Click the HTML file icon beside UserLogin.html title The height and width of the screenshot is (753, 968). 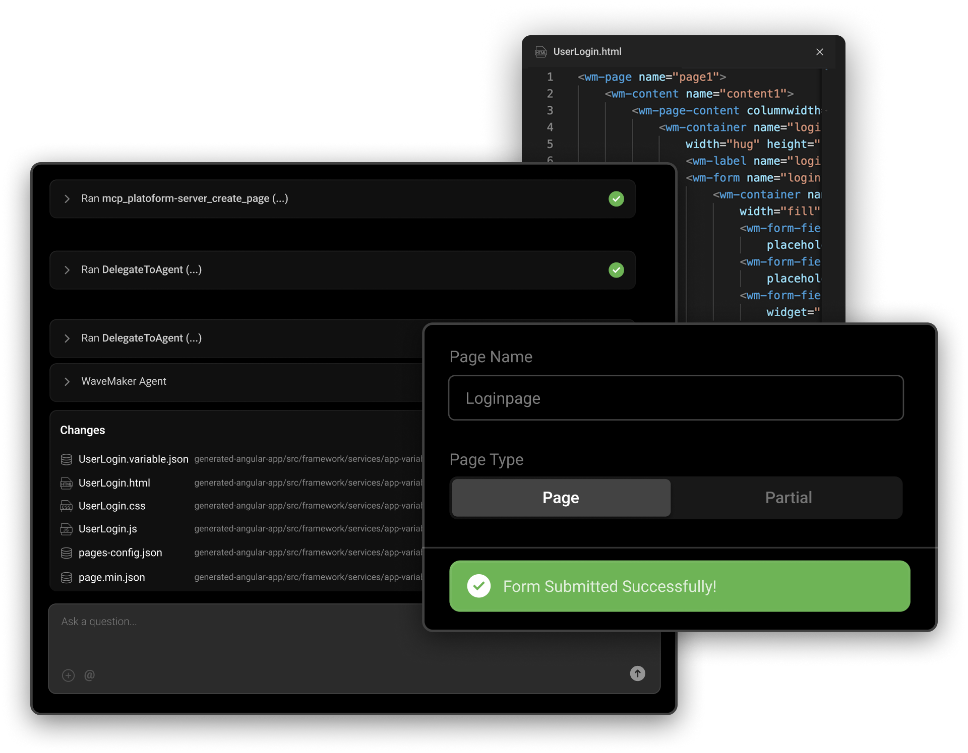[541, 52]
